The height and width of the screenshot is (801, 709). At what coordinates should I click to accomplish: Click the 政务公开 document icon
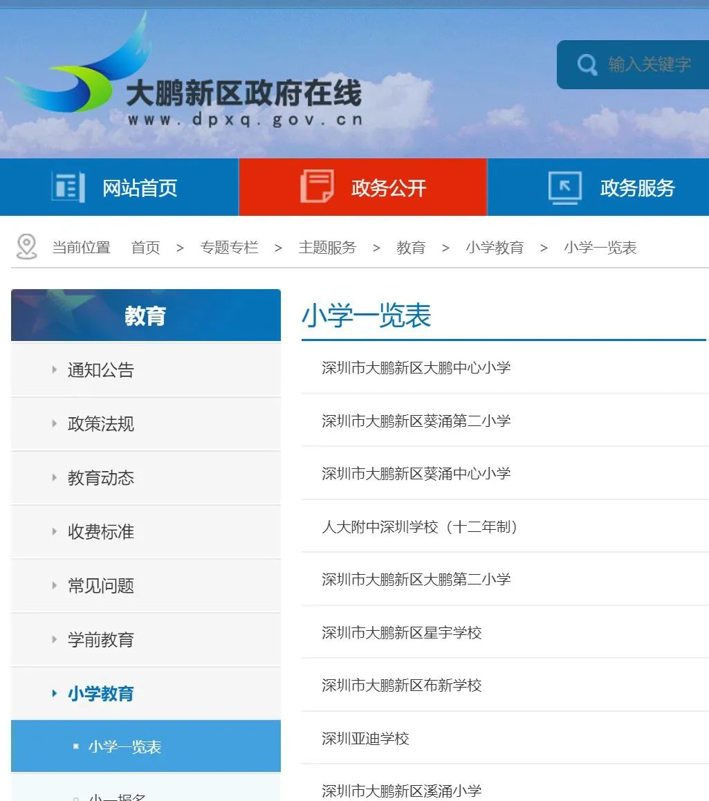pyautogui.click(x=317, y=187)
